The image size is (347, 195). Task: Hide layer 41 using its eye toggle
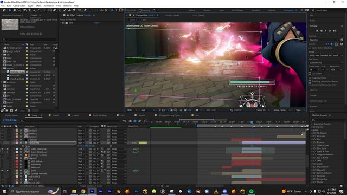[2, 149]
